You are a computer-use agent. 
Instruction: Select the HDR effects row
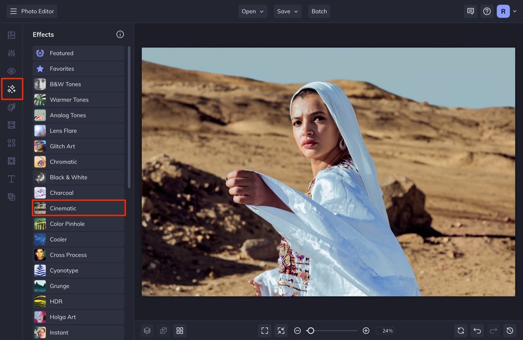click(78, 301)
